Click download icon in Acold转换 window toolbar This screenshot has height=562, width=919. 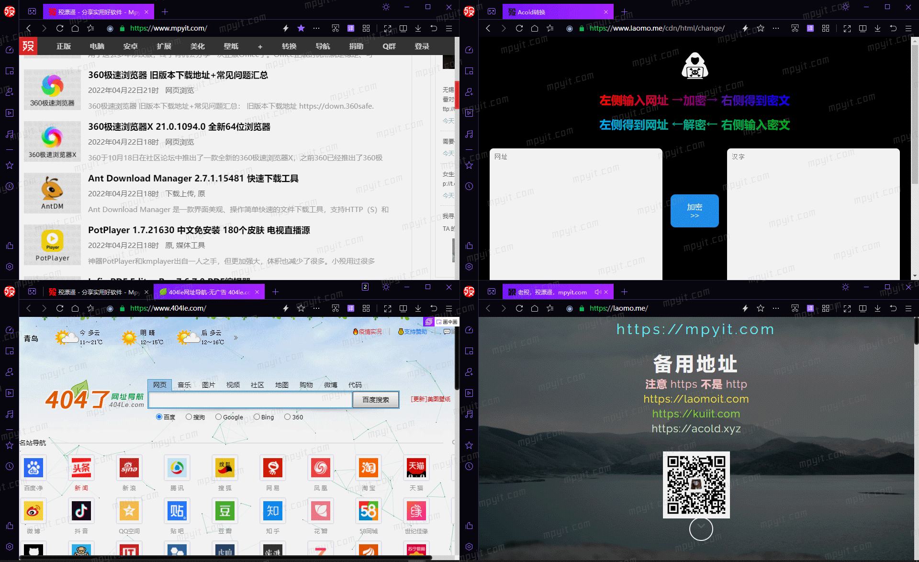click(877, 28)
